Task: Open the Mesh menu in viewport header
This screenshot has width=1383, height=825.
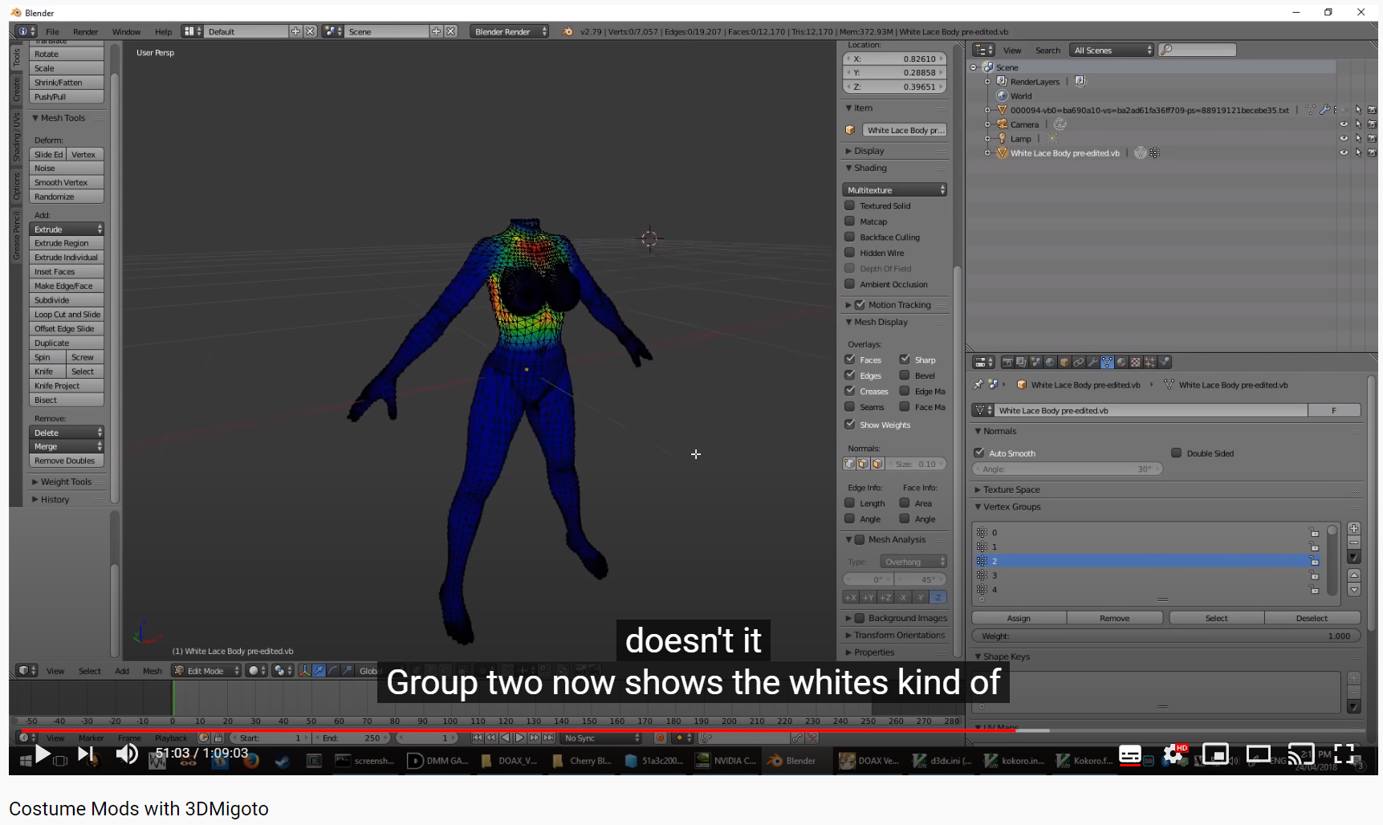Action: coord(152,671)
